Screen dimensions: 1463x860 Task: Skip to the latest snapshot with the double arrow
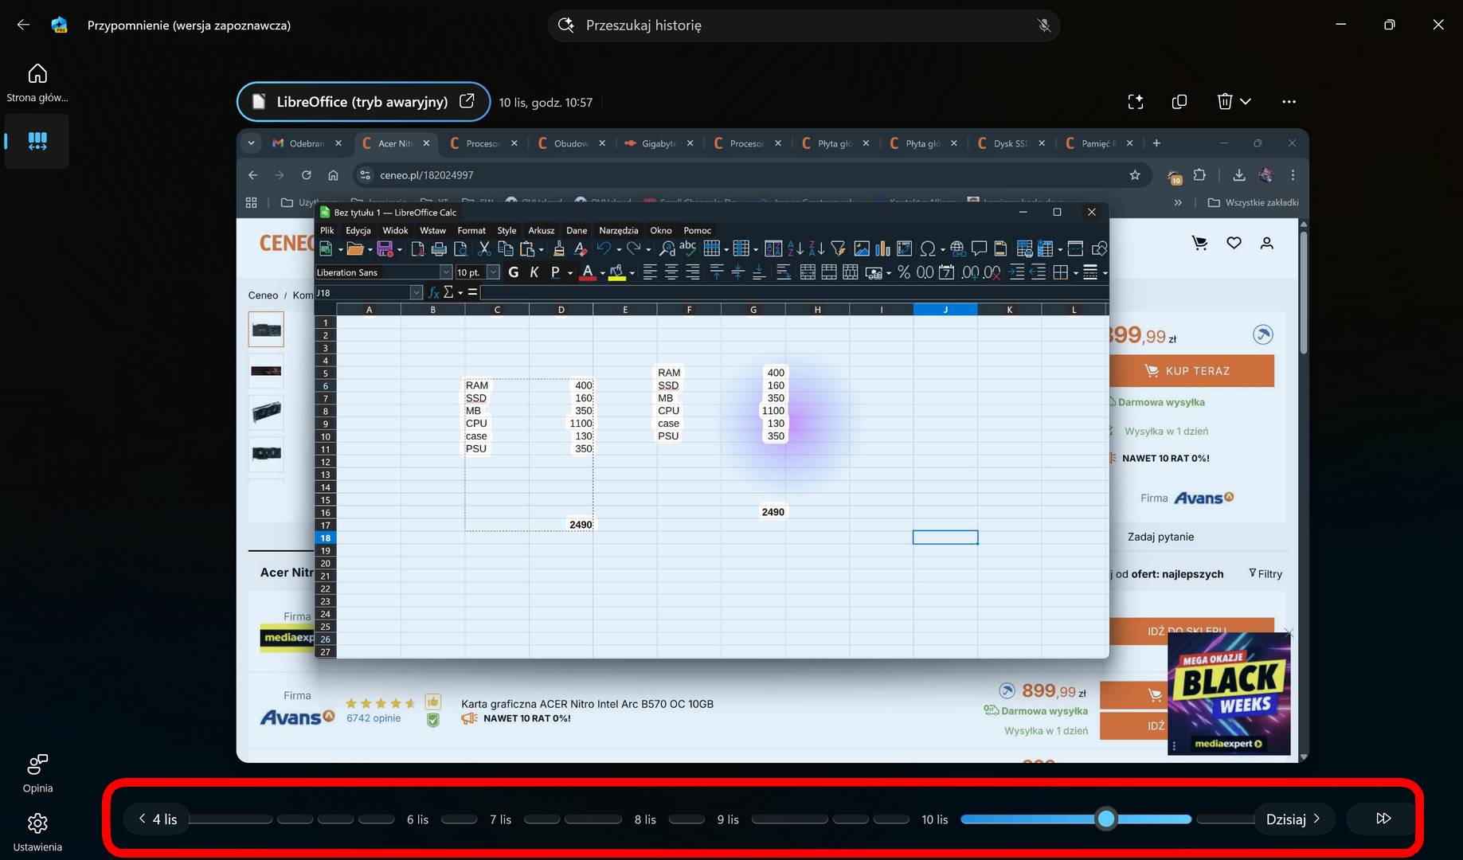click(x=1383, y=819)
